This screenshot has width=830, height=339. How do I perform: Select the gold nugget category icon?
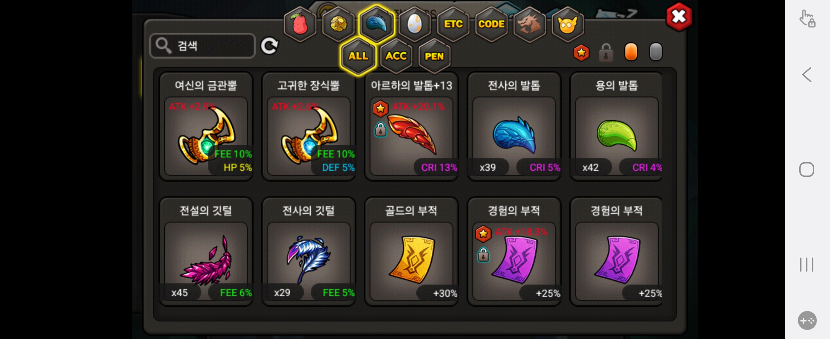tap(338, 24)
